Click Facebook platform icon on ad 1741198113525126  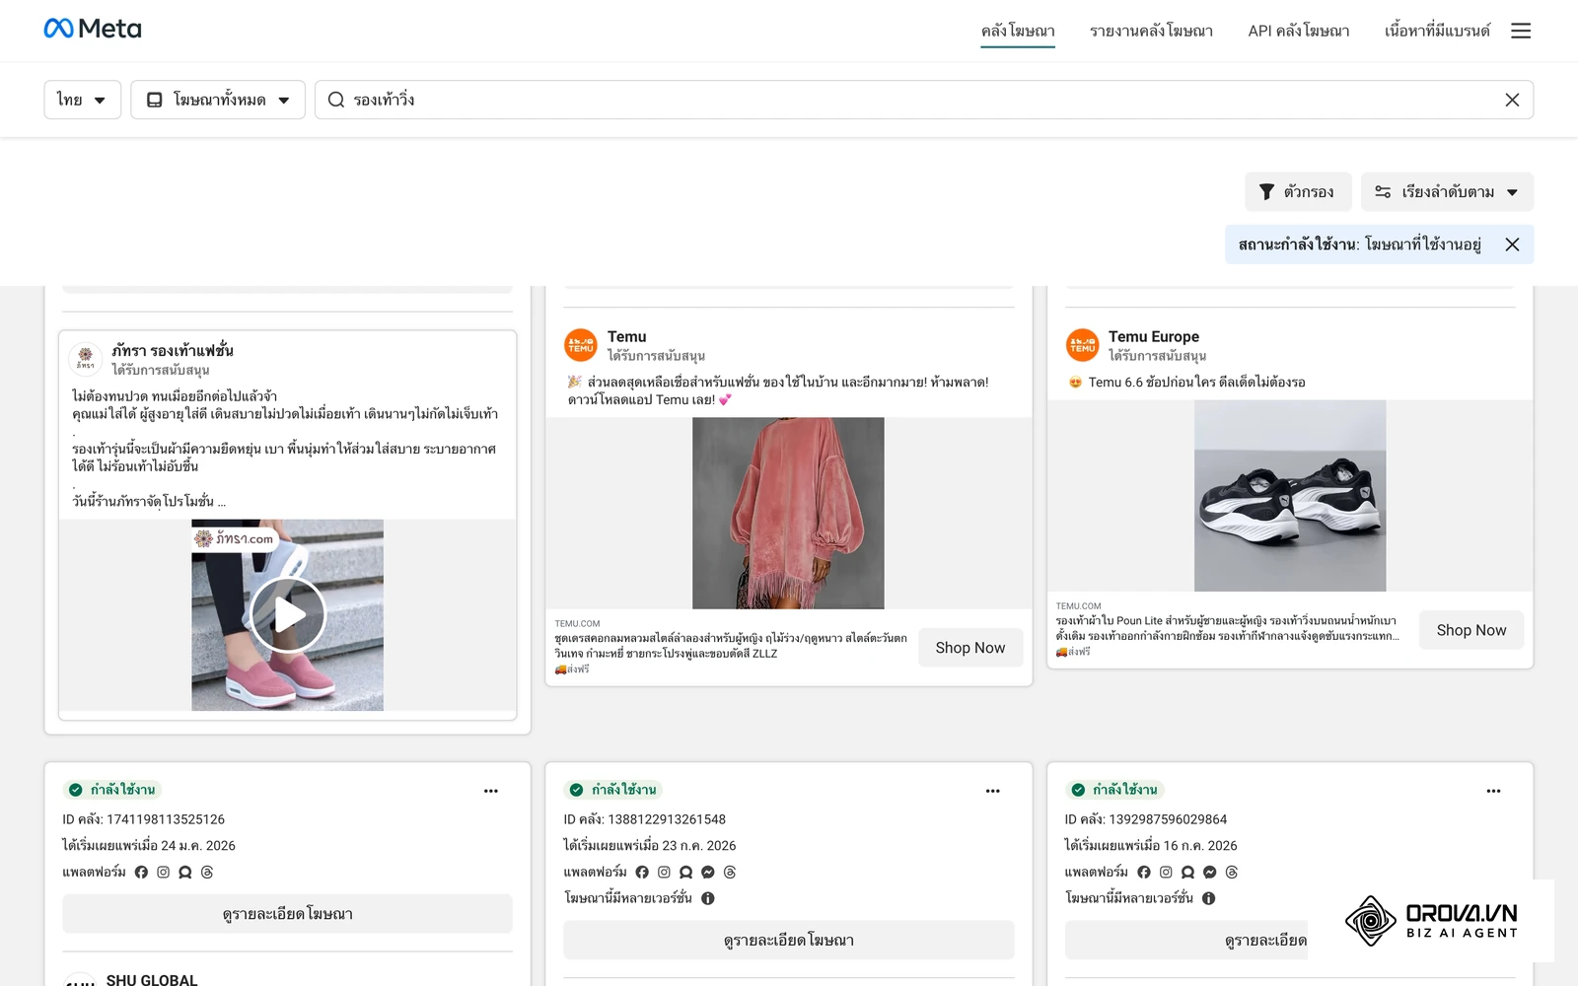tap(141, 873)
